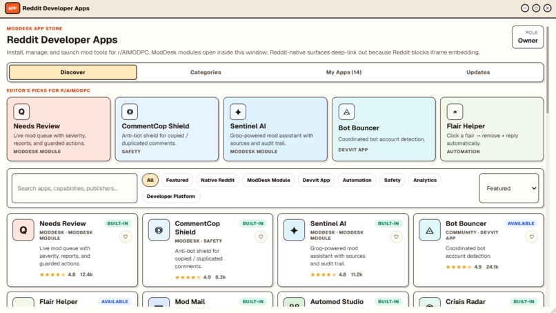Click Bot Bouncer 4.9 rating stars

[459, 267]
